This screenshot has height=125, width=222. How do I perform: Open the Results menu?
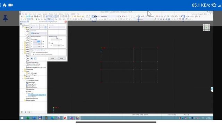[51, 14]
